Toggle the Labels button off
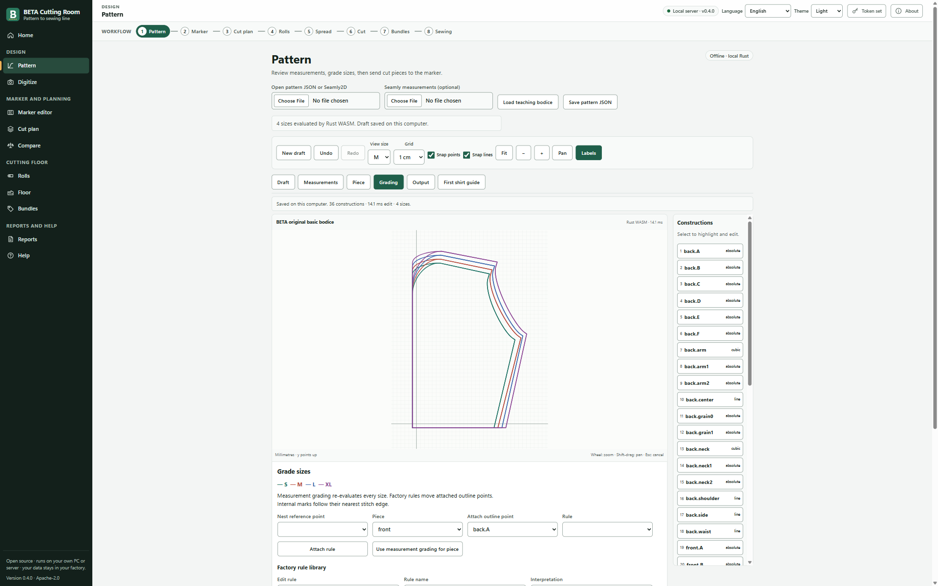938x586 pixels. click(x=588, y=153)
